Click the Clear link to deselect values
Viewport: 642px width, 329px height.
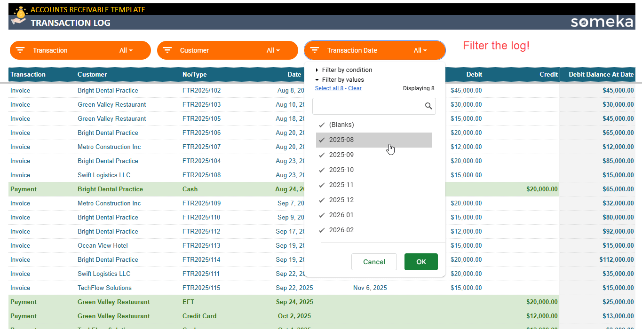pos(355,88)
